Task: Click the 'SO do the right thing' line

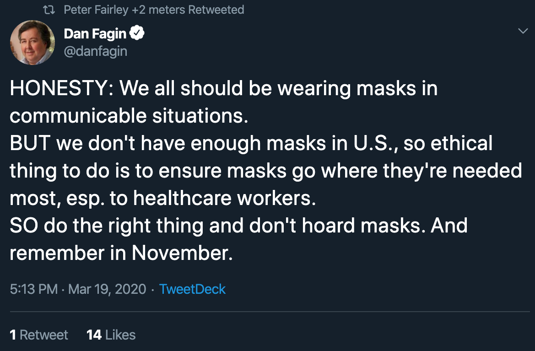Action: tap(238, 226)
